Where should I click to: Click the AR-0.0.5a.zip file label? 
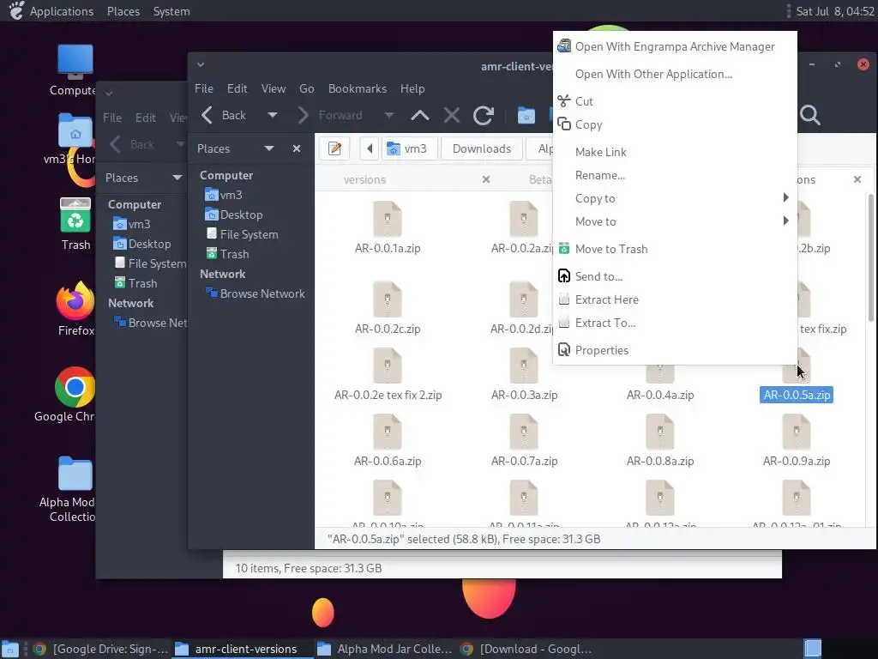[x=797, y=395]
